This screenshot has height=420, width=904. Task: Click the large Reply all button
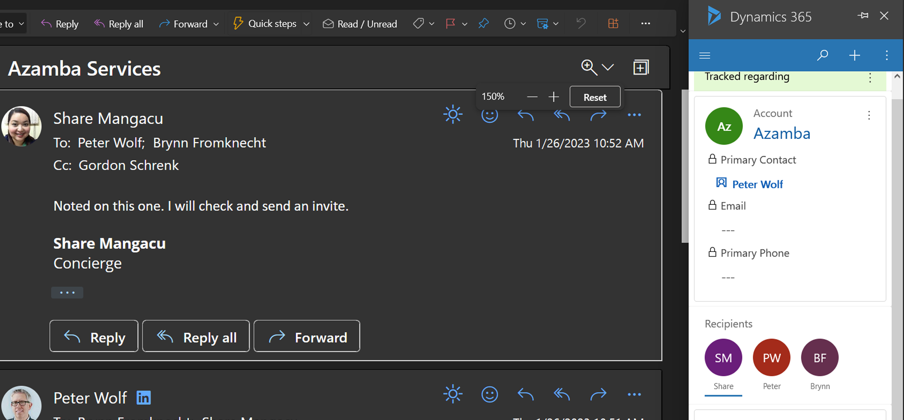point(196,336)
